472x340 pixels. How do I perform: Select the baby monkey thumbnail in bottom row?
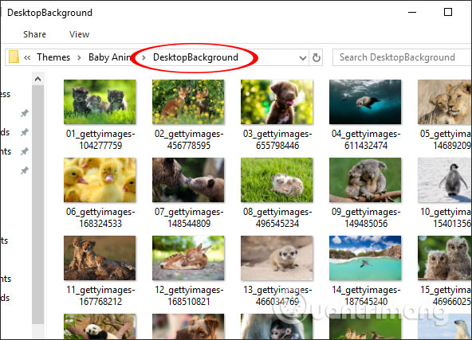(277, 326)
